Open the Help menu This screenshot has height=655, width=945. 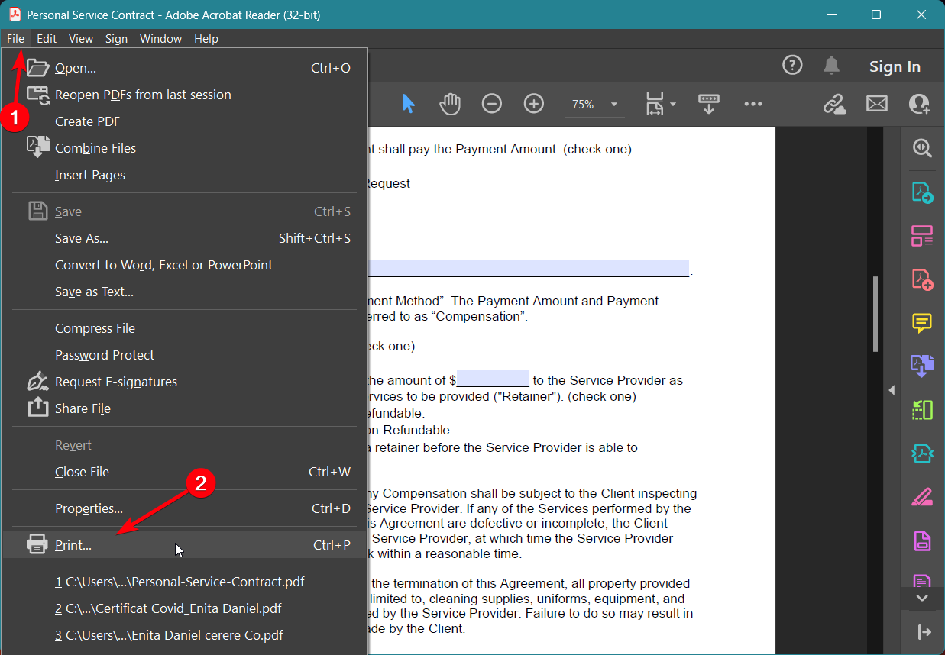coord(206,38)
